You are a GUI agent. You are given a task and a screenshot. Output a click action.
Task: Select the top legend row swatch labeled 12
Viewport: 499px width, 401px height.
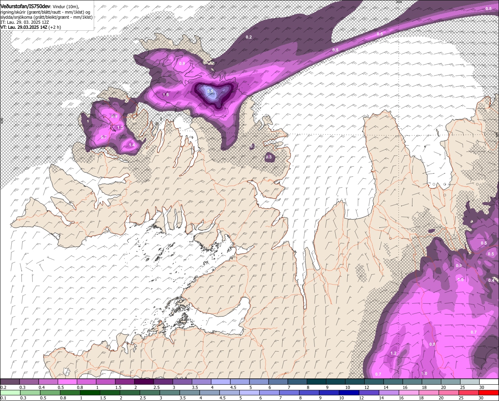374,382
